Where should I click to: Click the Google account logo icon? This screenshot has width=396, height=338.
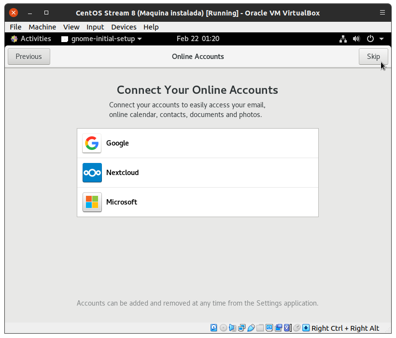click(x=92, y=143)
